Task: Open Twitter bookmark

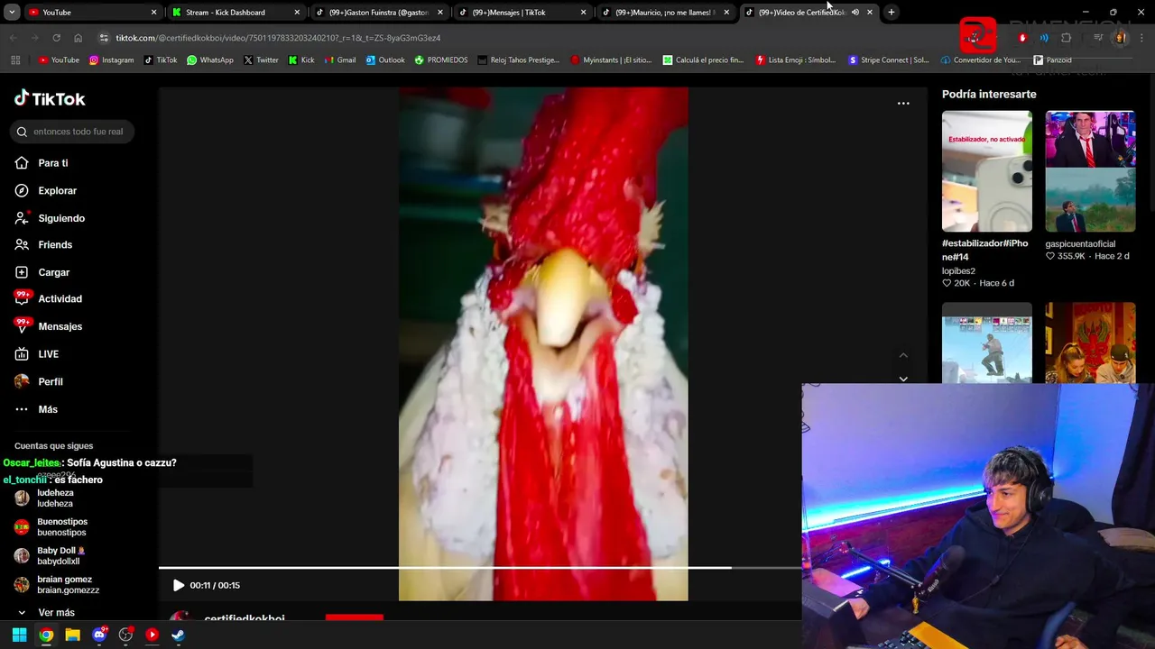Action: (261, 60)
